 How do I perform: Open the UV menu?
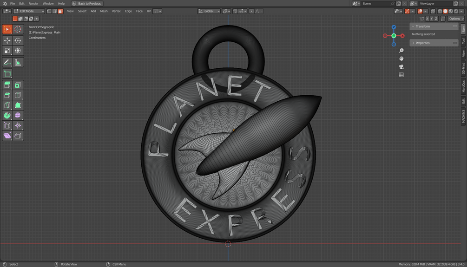149,11
